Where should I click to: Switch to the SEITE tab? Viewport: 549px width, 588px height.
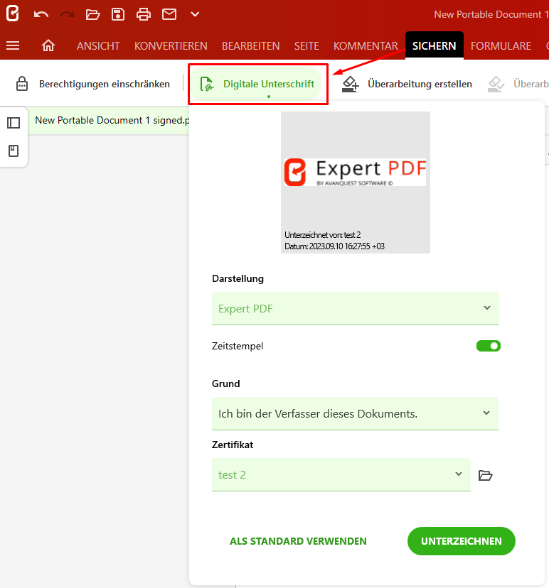point(307,45)
